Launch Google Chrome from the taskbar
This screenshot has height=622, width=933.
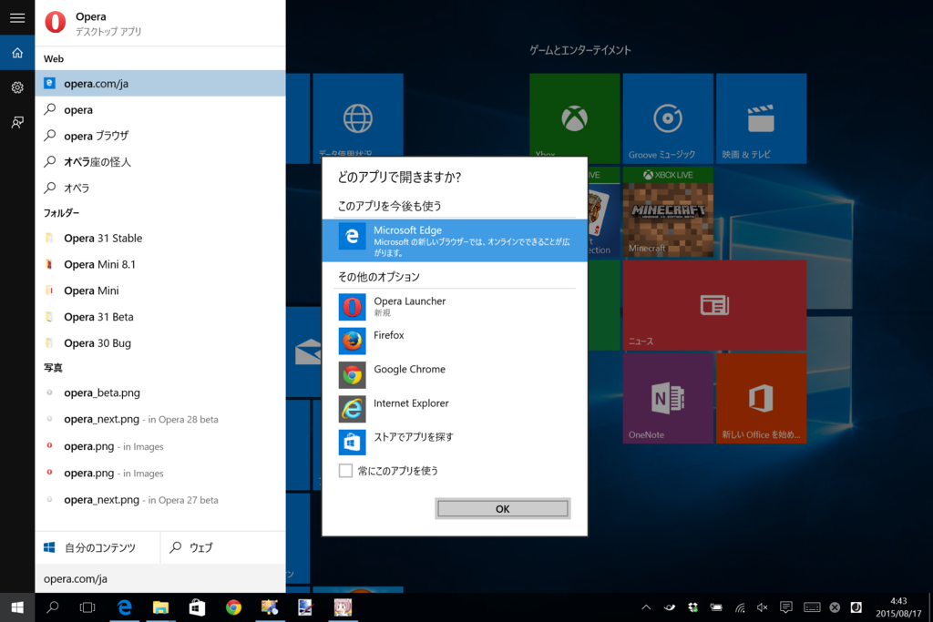pos(233,607)
